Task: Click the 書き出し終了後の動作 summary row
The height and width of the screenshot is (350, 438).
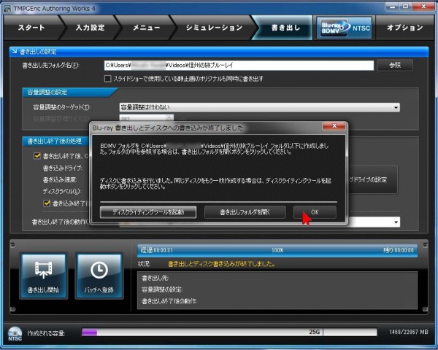Action: 169,301
